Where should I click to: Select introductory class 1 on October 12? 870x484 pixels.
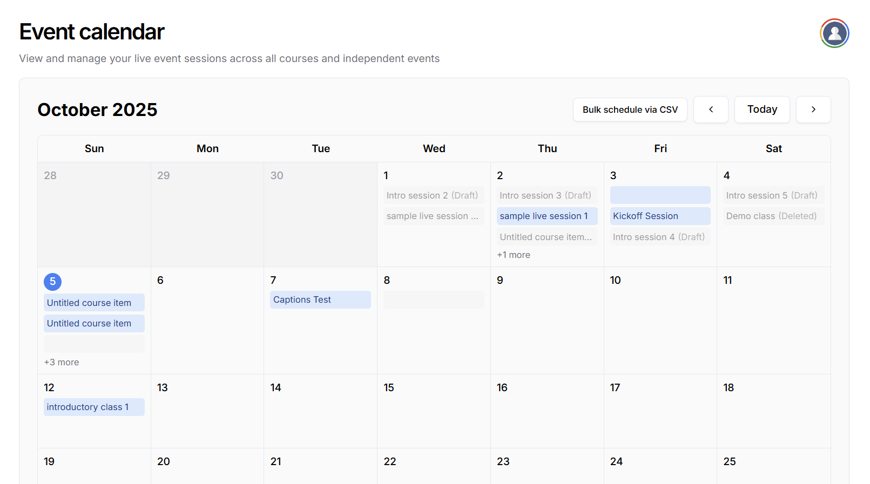[94, 407]
